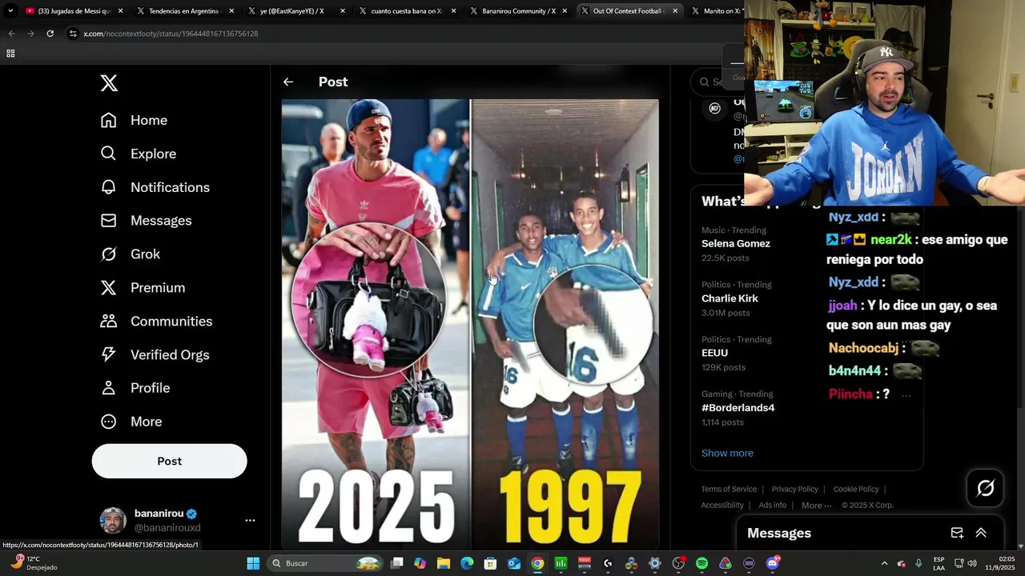Click the browser reload button

50,34
